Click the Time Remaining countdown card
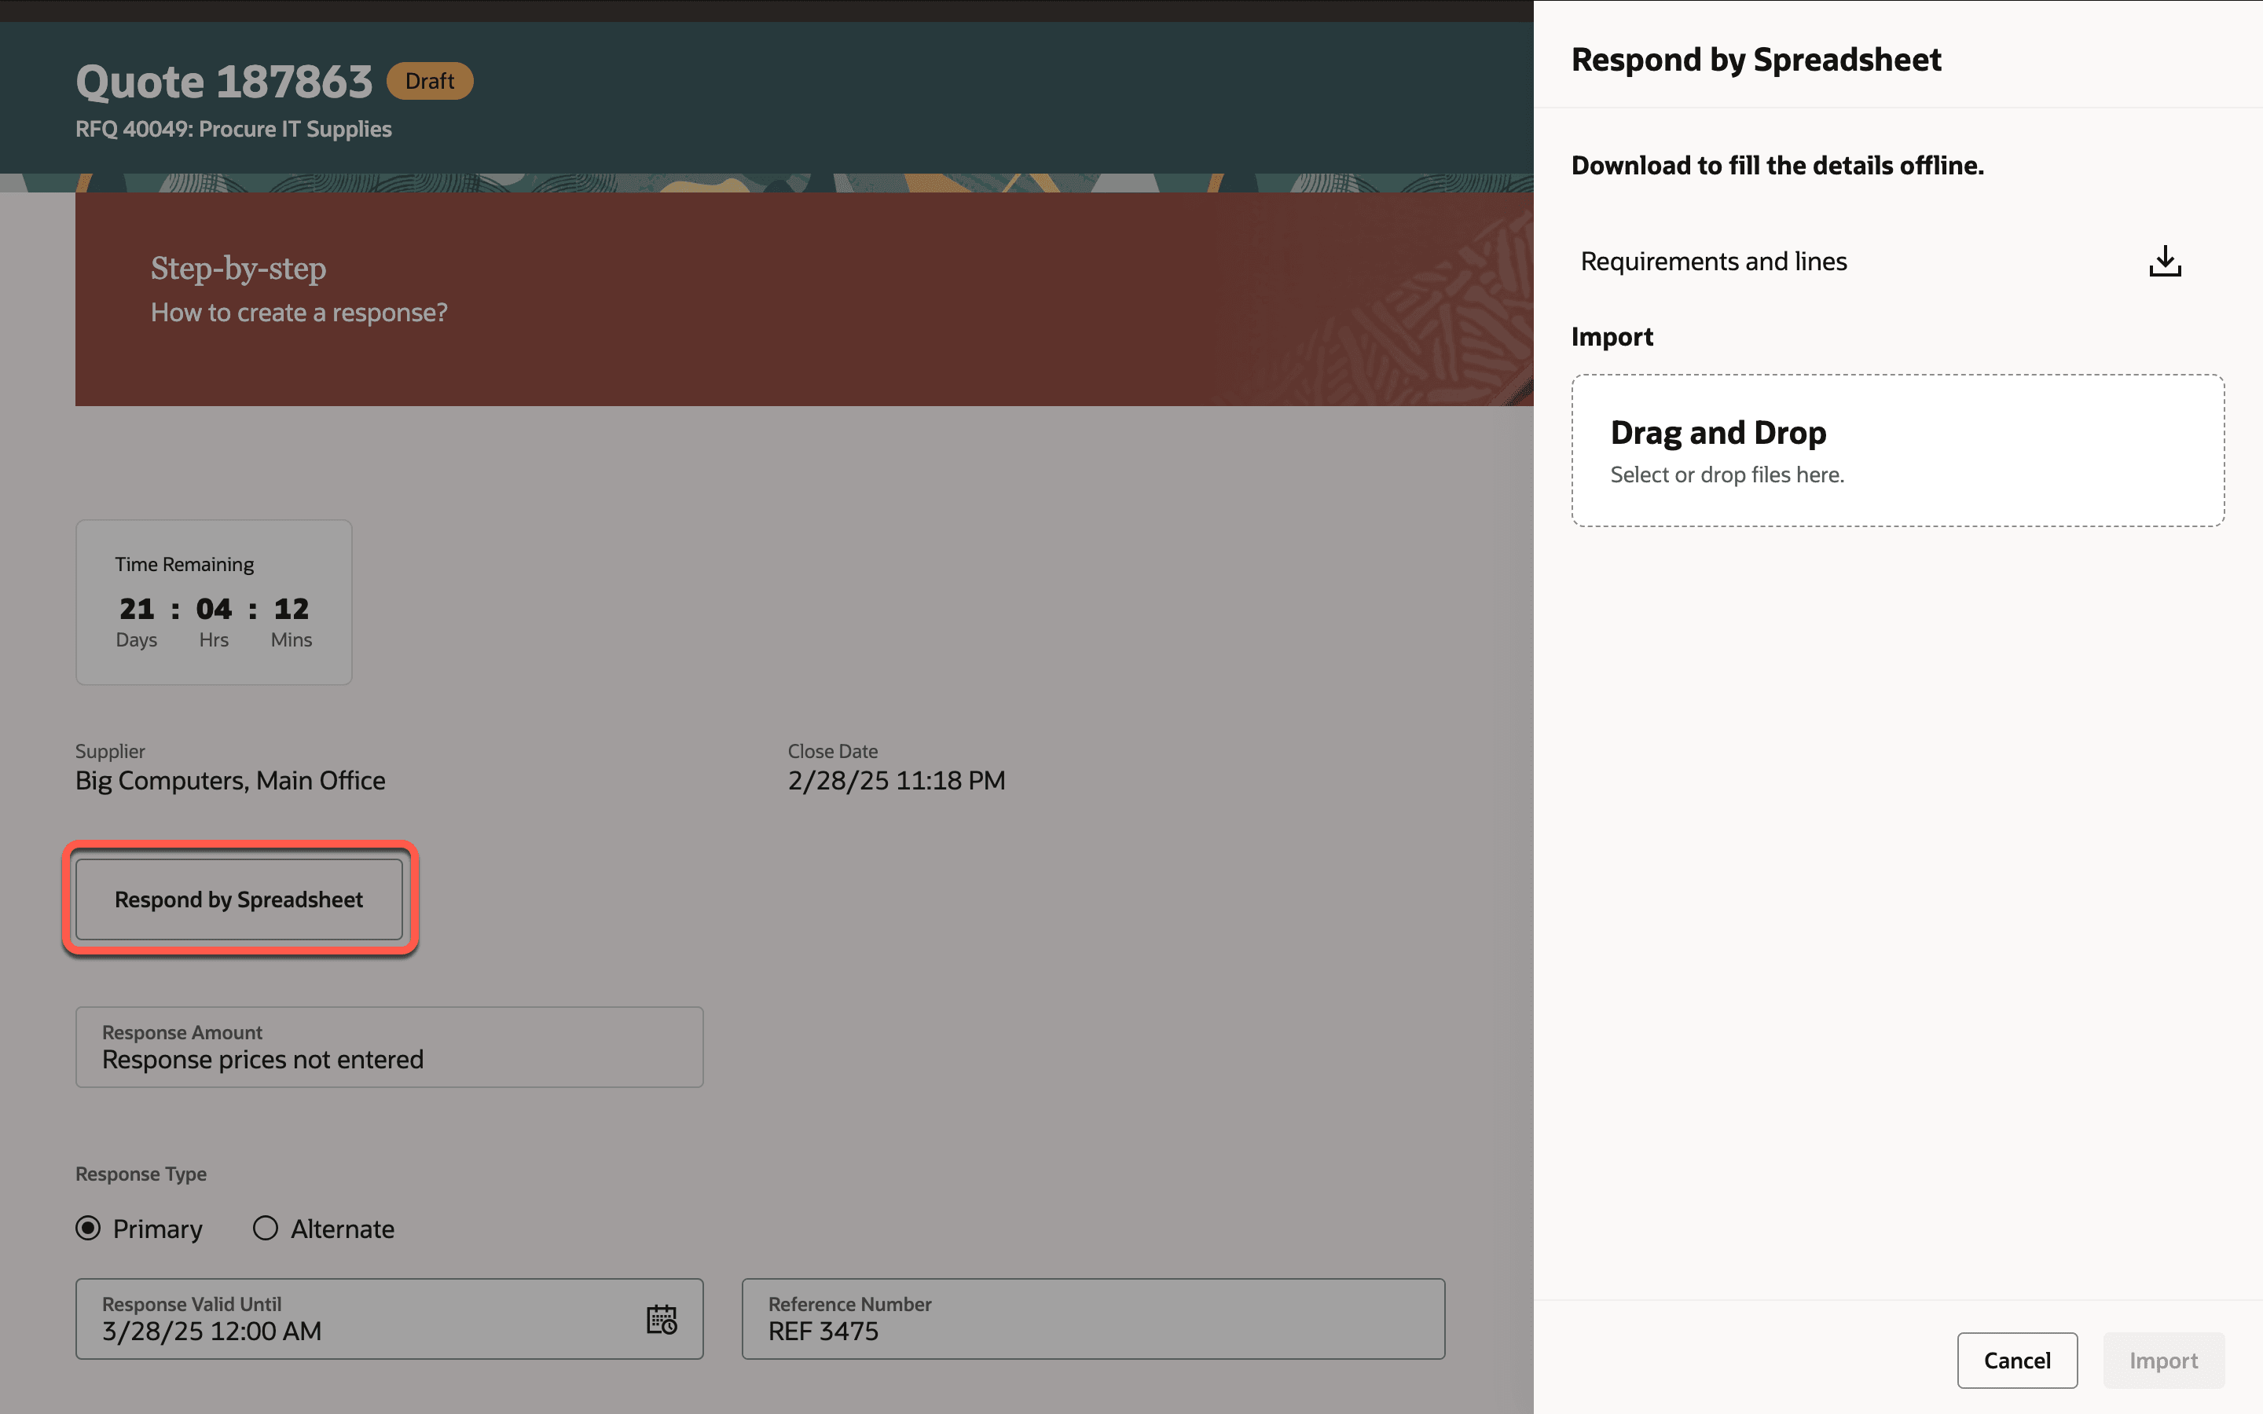Viewport: 2263px width, 1414px height. pyautogui.click(x=213, y=603)
